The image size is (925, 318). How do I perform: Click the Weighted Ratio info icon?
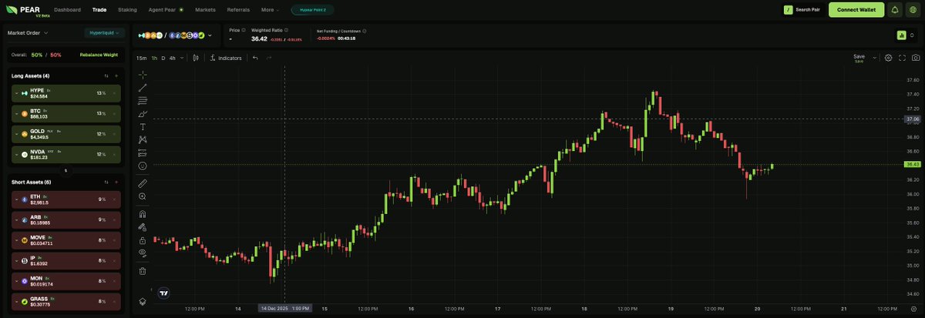tap(284, 30)
